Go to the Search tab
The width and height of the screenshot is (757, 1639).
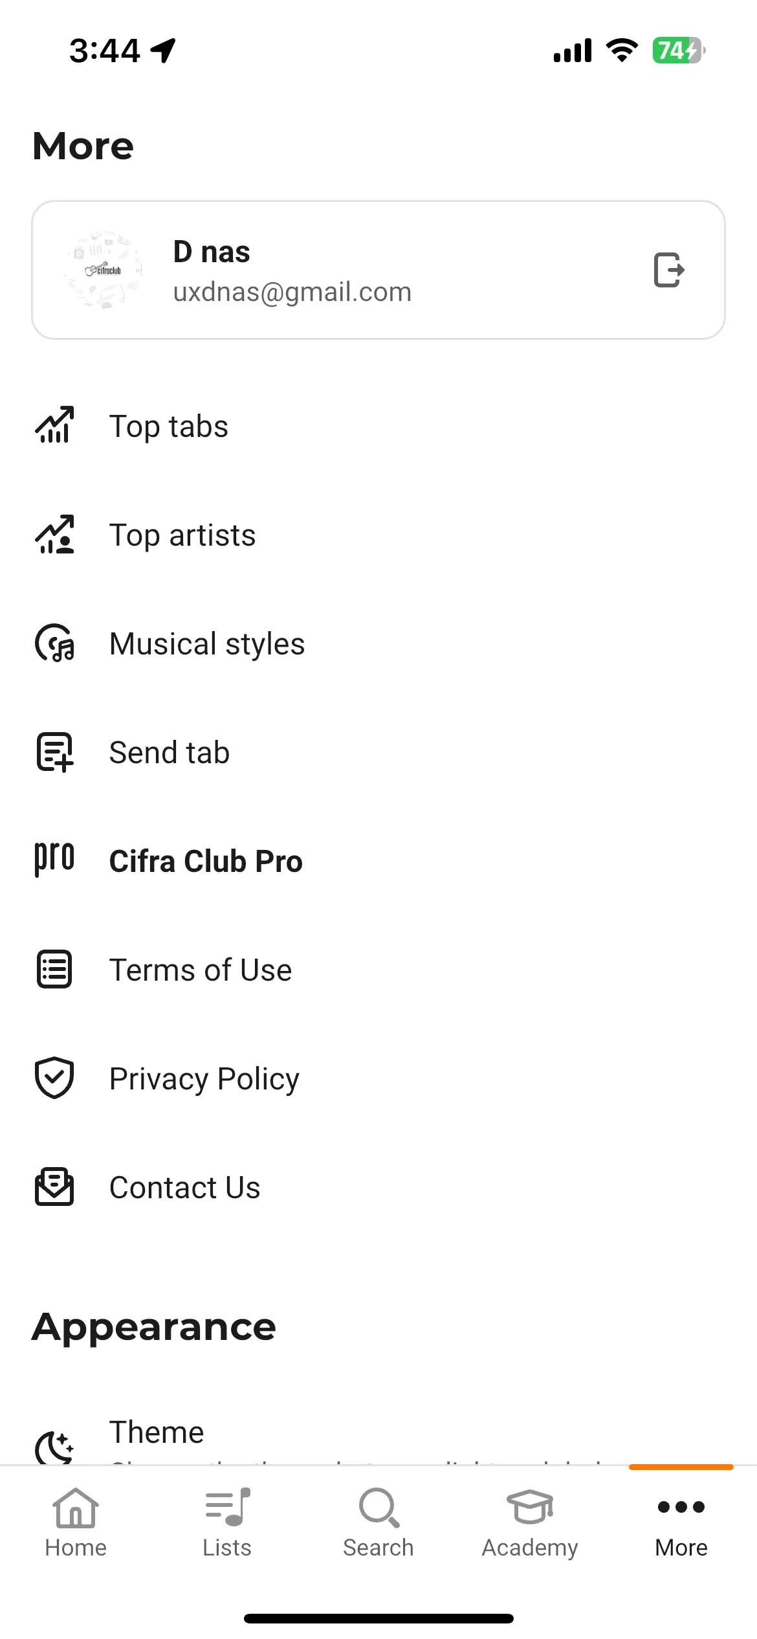coord(378,1522)
